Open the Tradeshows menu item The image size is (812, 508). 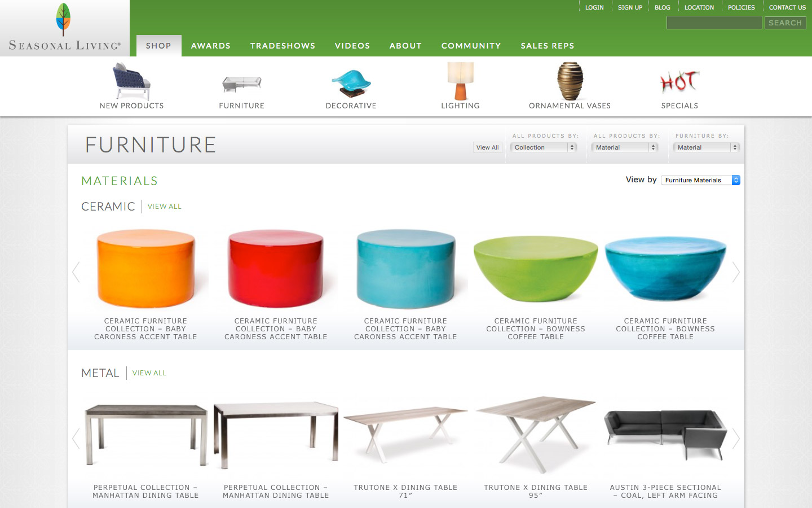(x=283, y=46)
